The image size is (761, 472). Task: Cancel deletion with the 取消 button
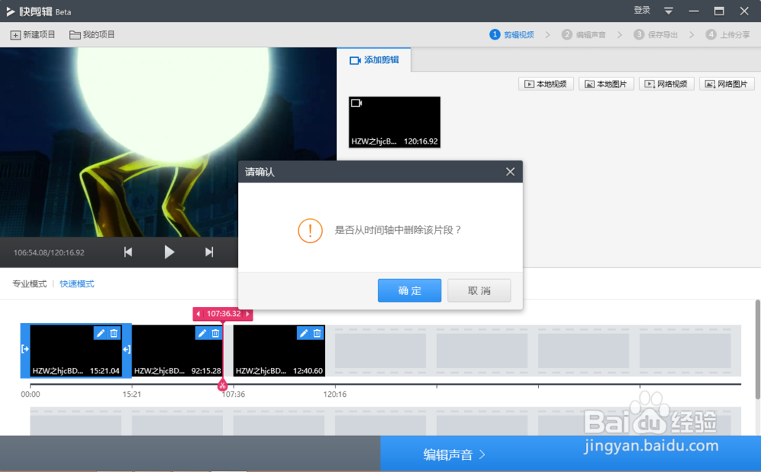(479, 290)
